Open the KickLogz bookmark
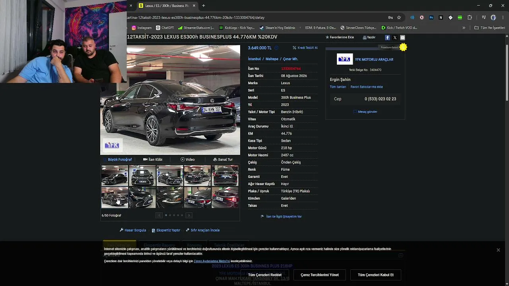Image resolution: width=509 pixels, height=286 pixels. coord(237,28)
